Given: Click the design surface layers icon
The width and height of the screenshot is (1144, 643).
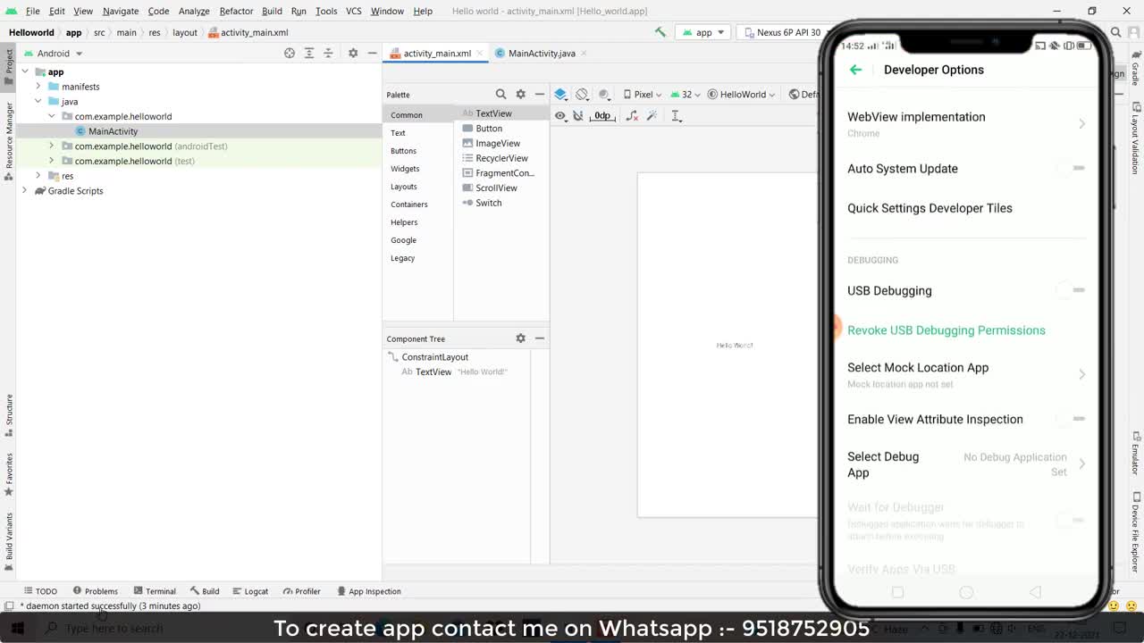Looking at the screenshot, I should 560,94.
